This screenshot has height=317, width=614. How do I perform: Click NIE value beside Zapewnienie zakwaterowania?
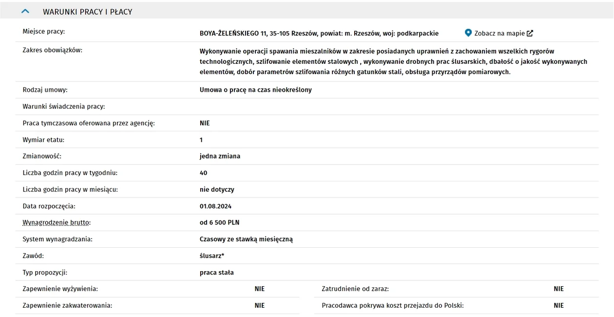click(260, 305)
